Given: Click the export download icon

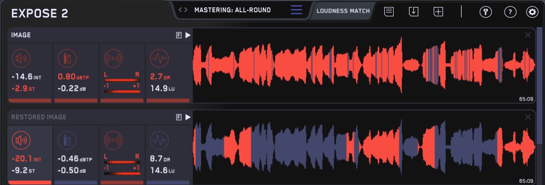Looking at the screenshot, I should coord(413,12).
